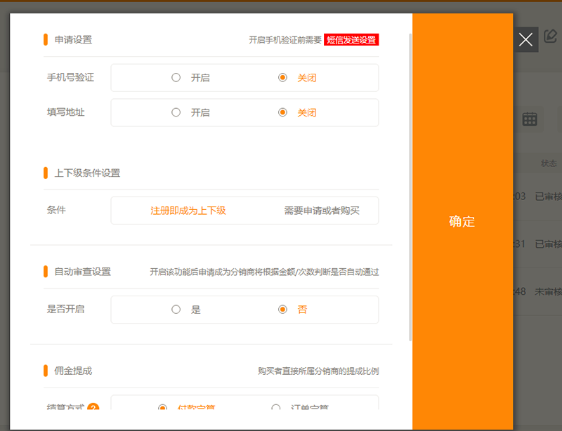Click the orange 确定 confirm button
562x431 pixels.
[x=461, y=221]
